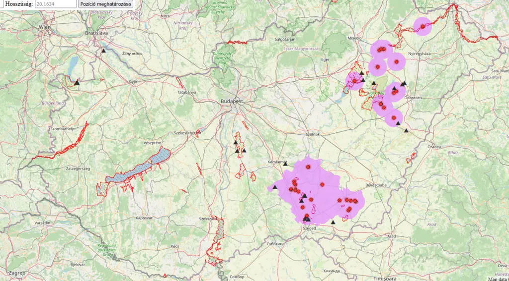Screen dimensions: 509x281
Task: Click the black triangle on the purple zone's western tip
Action: click(275, 187)
